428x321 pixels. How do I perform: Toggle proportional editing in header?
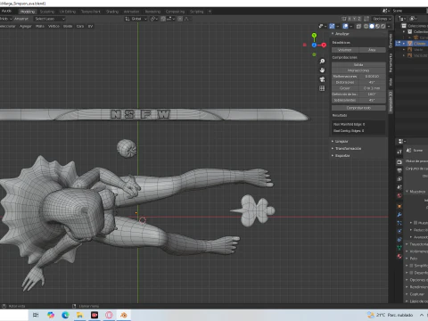180,19
